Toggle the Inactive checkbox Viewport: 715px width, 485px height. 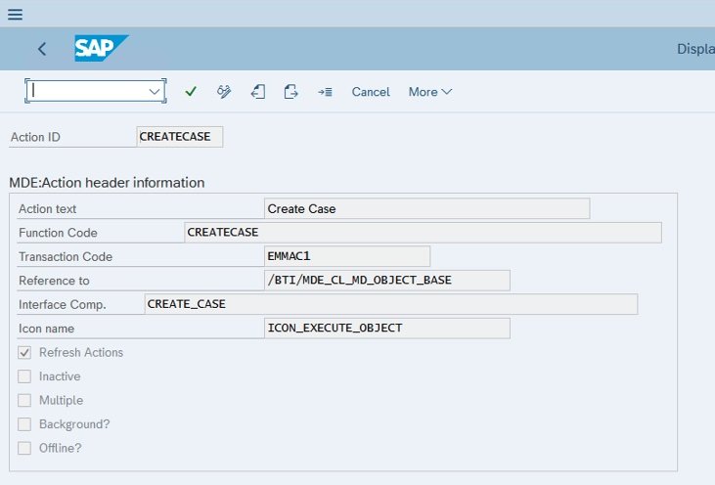point(24,376)
